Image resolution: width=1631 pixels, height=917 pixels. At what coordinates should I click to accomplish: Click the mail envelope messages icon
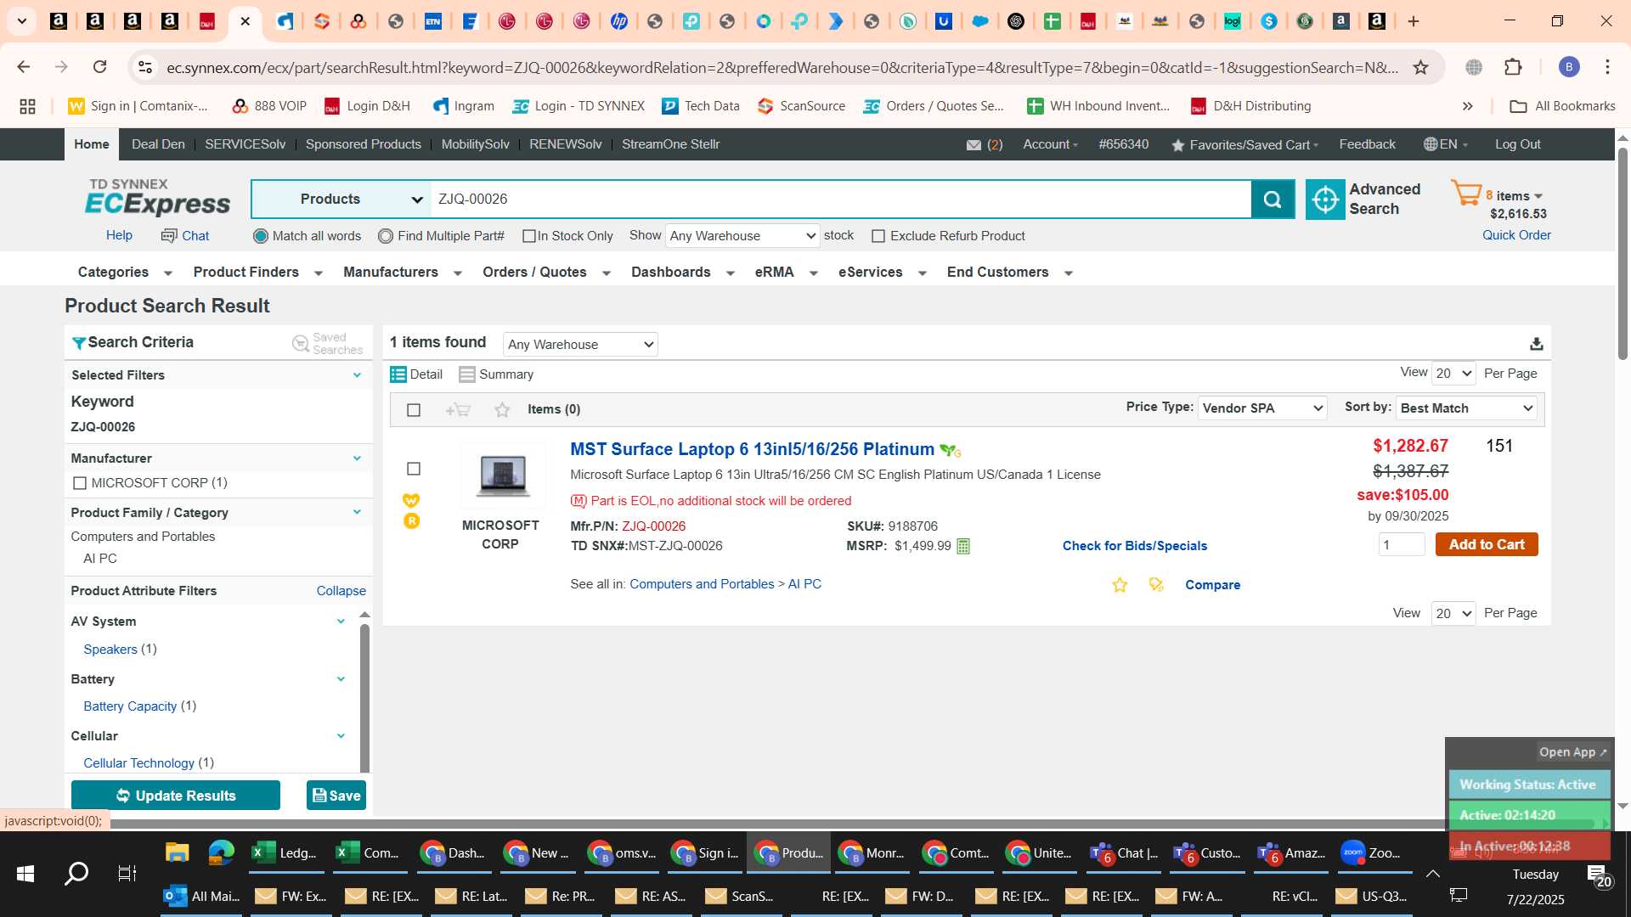pos(974,145)
